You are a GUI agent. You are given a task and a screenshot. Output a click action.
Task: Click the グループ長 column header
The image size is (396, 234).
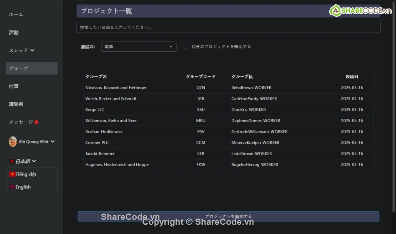[x=242, y=77]
